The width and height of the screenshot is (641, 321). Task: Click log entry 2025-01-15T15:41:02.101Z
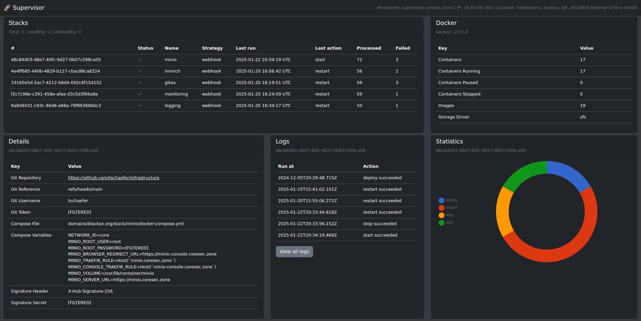pyautogui.click(x=307, y=189)
